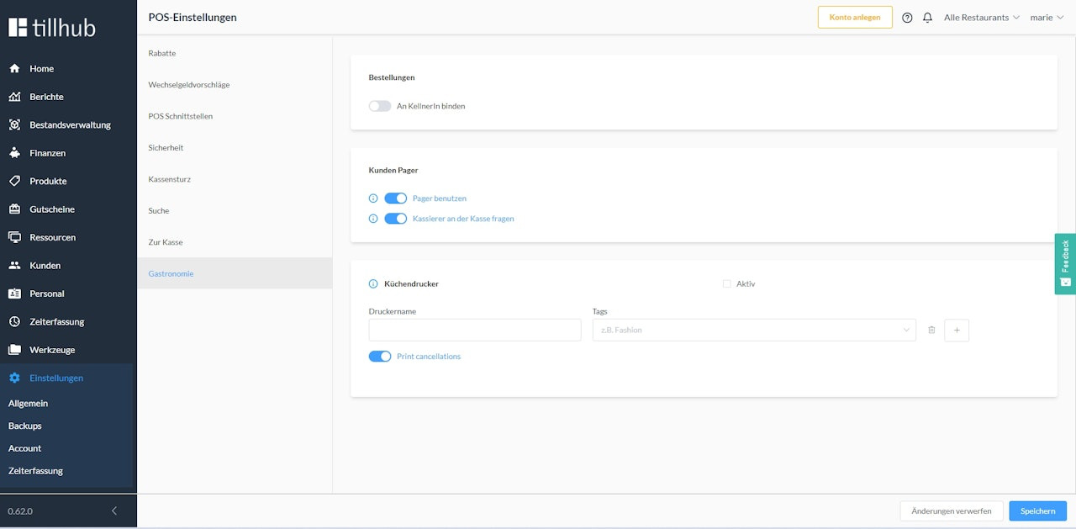The image size is (1076, 529).
Task: Open Zur Kasse section
Action: pyautogui.click(x=235, y=242)
